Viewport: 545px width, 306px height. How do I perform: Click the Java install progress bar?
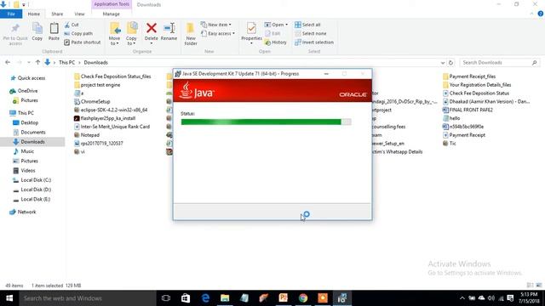(266, 122)
